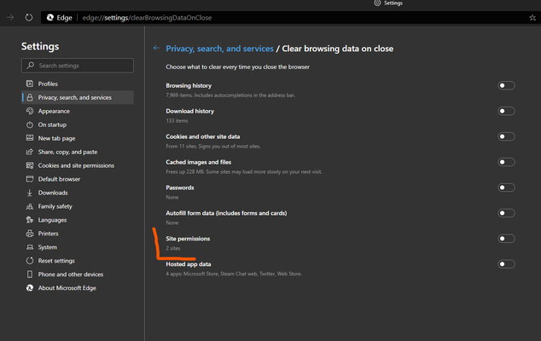
Task: Click the favorites star icon in address bar
Action: click(x=532, y=18)
